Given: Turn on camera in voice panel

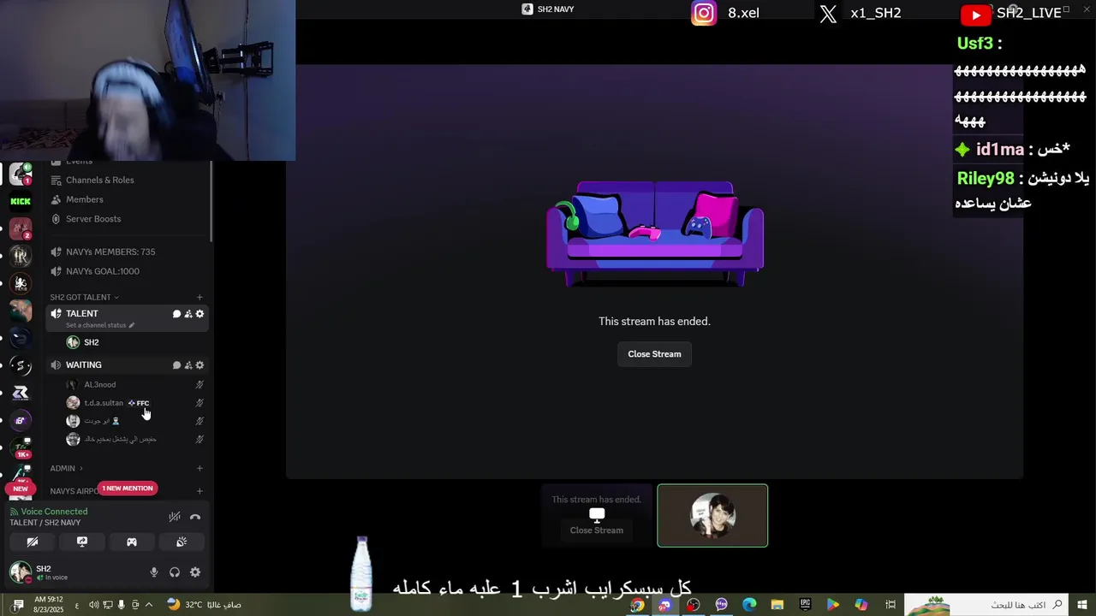Looking at the screenshot, I should point(33,542).
